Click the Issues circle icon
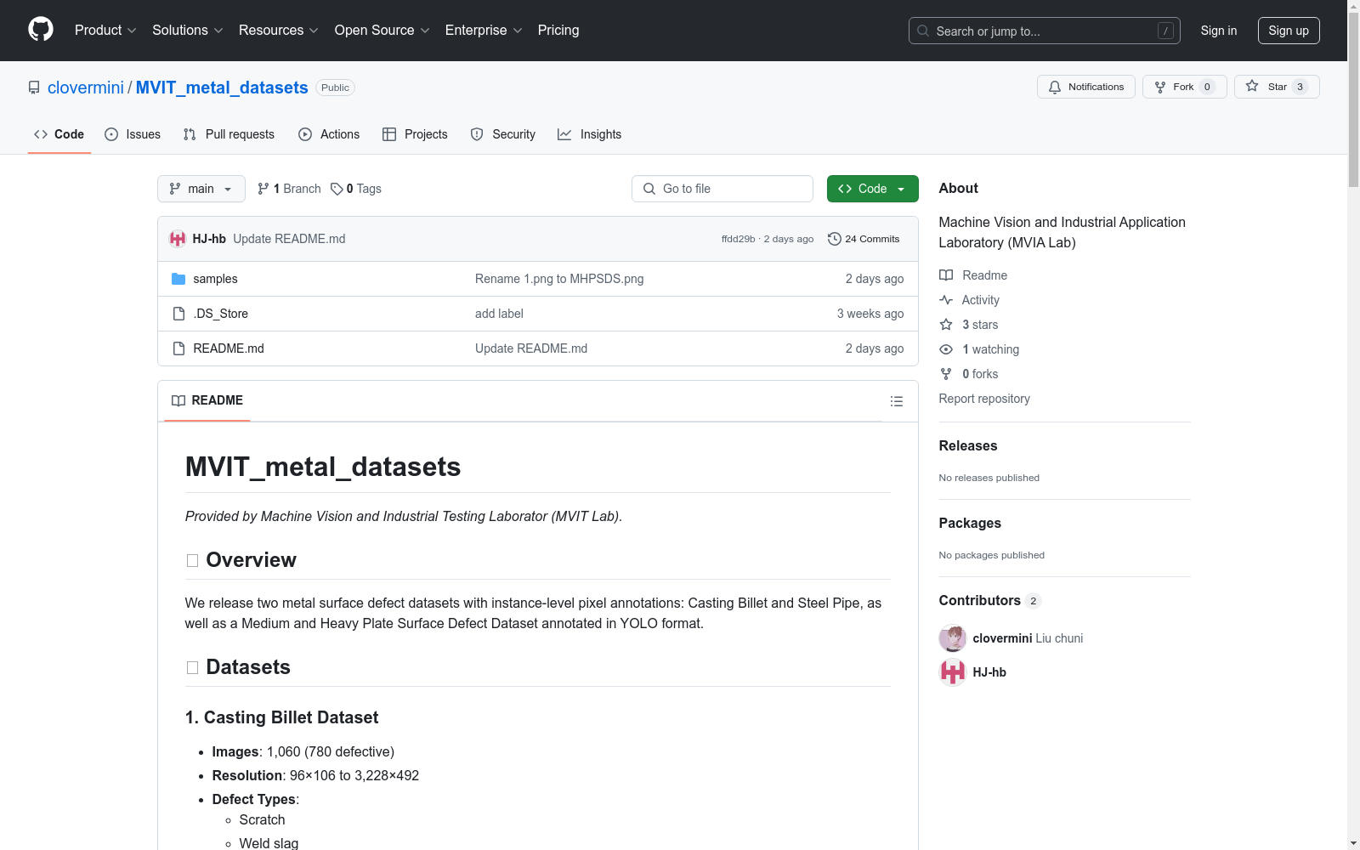Image resolution: width=1360 pixels, height=850 pixels. [111, 134]
